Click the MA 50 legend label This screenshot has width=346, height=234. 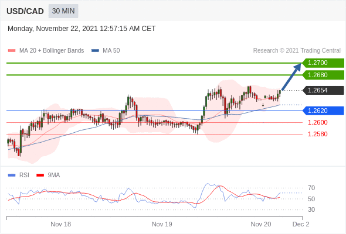(x=111, y=51)
